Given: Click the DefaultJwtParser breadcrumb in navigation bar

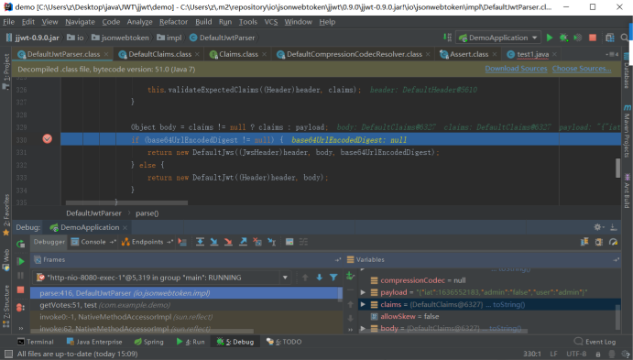Looking at the screenshot, I should [x=223, y=38].
